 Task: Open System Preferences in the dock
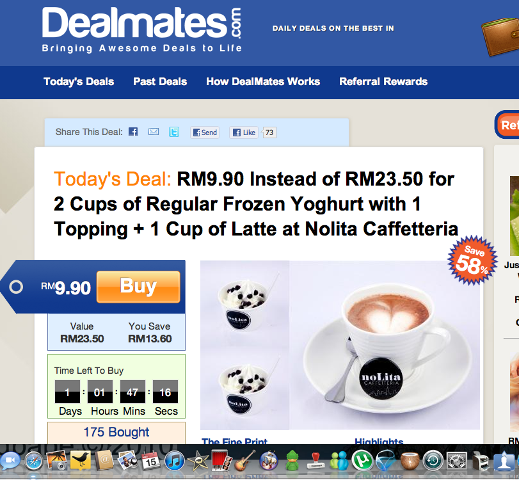[457, 461]
